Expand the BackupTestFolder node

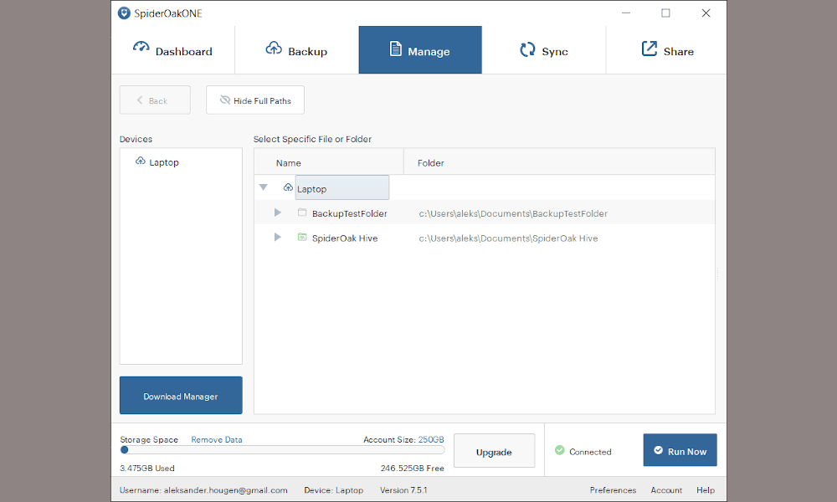click(278, 213)
